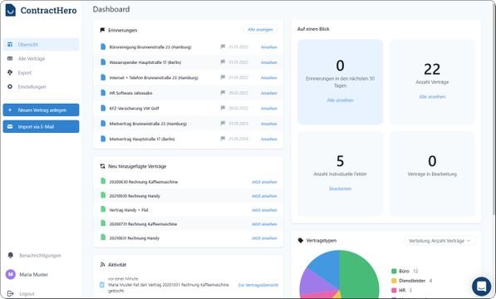Click the Benachrichtigungen bell icon
Screen dimensions: 496x299
(x=11, y=255)
